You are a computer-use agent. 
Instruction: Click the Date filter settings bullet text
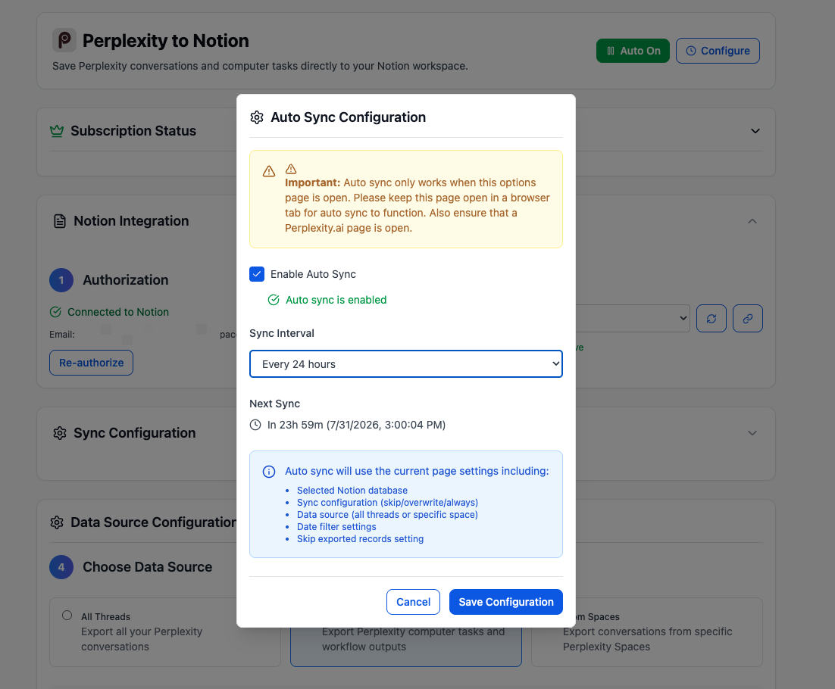click(x=336, y=527)
